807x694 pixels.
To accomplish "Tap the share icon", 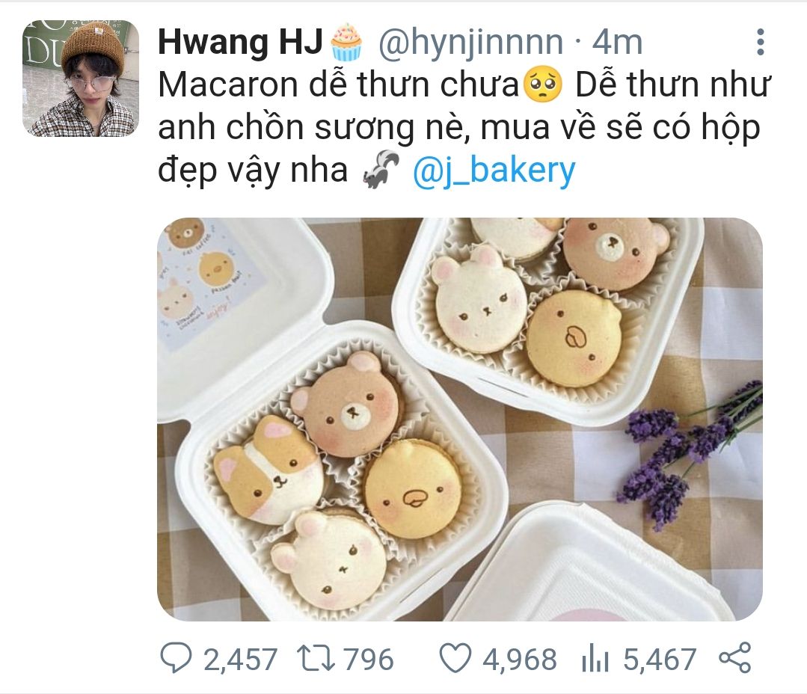I will (x=735, y=657).
